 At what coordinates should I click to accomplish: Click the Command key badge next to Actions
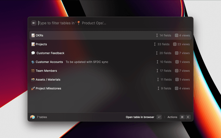pos(182,117)
